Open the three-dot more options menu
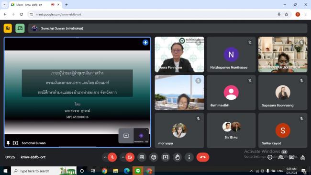Screen dimensions: 311x175 pyautogui.click(x=189, y=157)
